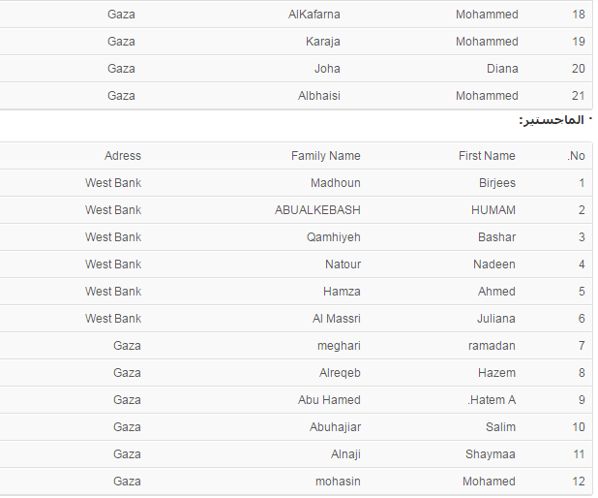
Task: Click the Arabic heading above the second table
Action: pos(553,120)
